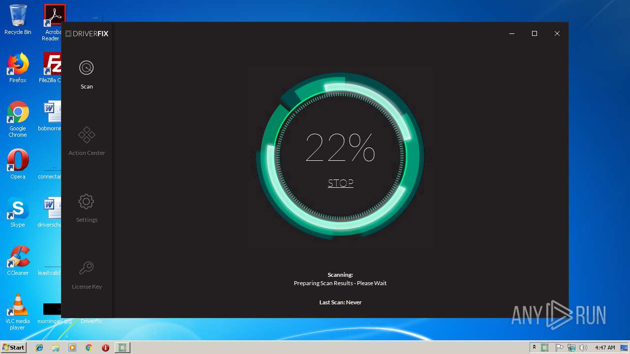
Task: Click the 22% scan percentage text
Action: click(340, 148)
